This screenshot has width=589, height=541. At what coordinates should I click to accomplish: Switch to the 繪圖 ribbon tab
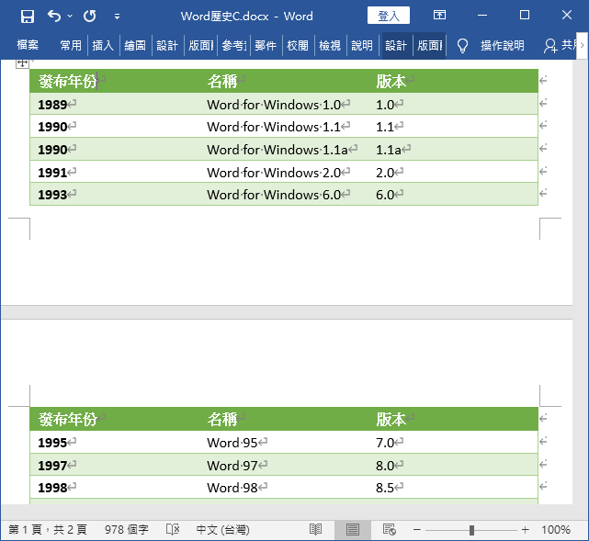135,45
